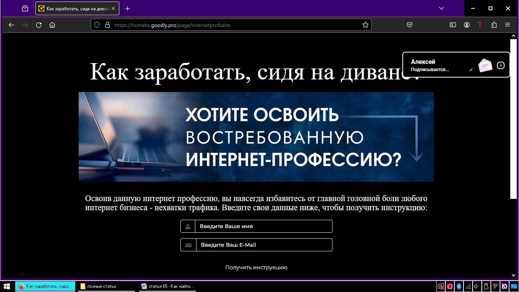Open 'статья 65' Word document in taskbar
Screen dimensions: 519x292
(168, 286)
